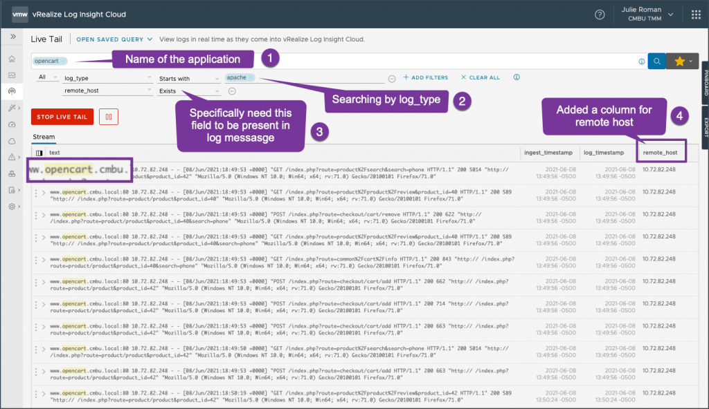
Task: Click Clear All filters
Action: 481,77
